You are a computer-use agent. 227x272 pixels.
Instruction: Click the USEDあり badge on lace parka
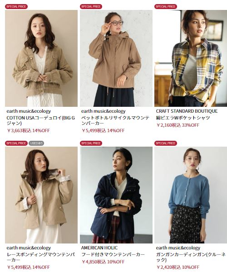pyautogui.click(x=36, y=143)
